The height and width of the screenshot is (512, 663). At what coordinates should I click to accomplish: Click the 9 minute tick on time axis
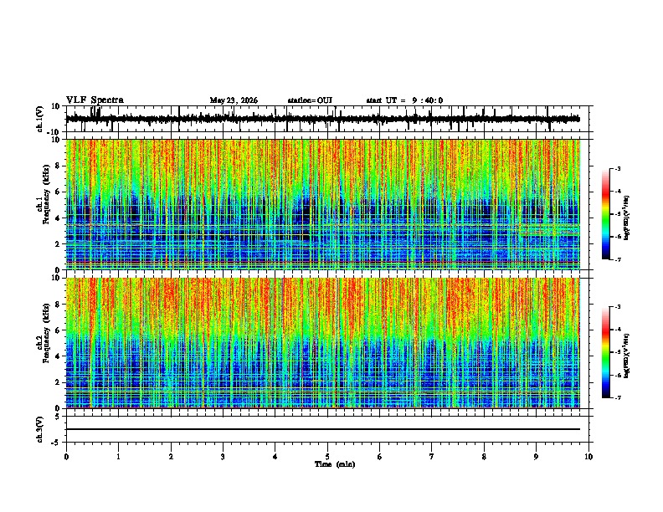click(x=536, y=457)
